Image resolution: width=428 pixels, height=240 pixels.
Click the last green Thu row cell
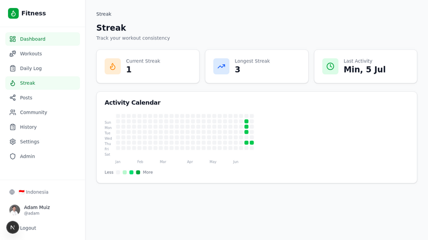(x=251, y=142)
